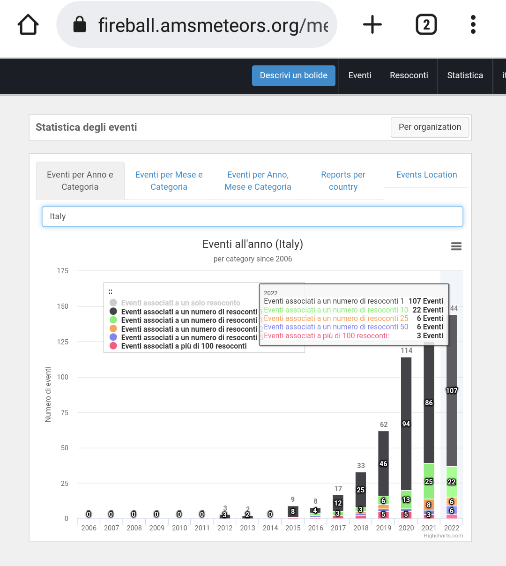
Task: Tap the browser home icon
Action: pos(28,25)
